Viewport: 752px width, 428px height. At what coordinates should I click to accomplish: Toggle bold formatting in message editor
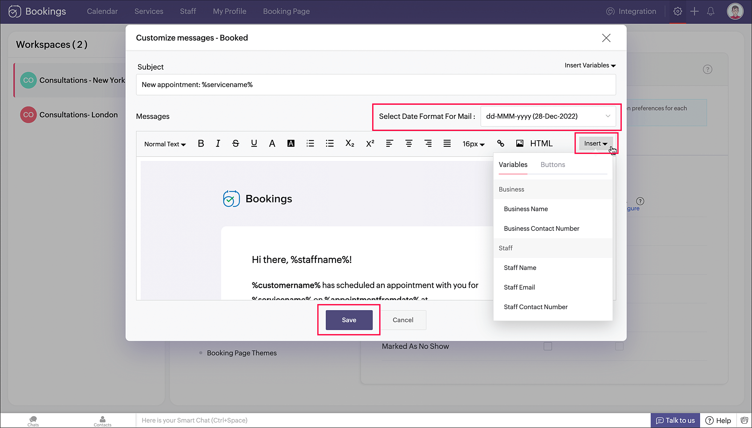201,143
